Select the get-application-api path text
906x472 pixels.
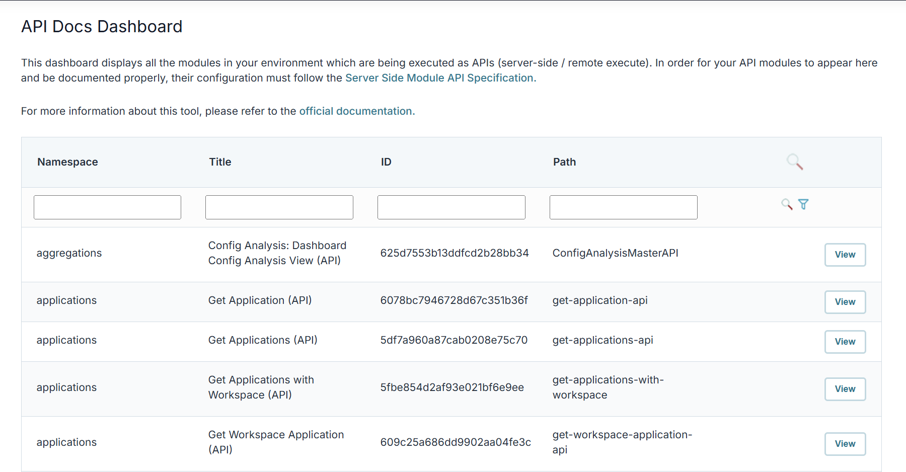(600, 300)
